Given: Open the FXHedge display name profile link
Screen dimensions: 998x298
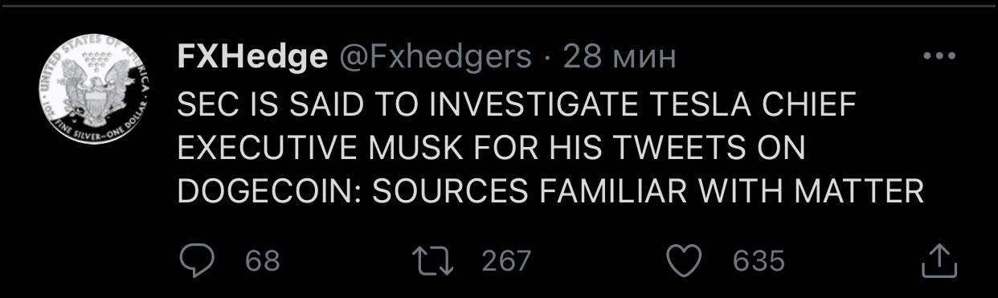Looking at the screenshot, I should pyautogui.click(x=252, y=57).
